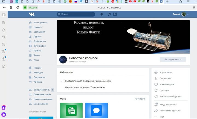197x119 pixels.
Task: Open sidebar history clock icon
Action: point(4,44)
